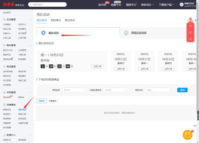Open 订单查询 in the sidebar

(7, 25)
